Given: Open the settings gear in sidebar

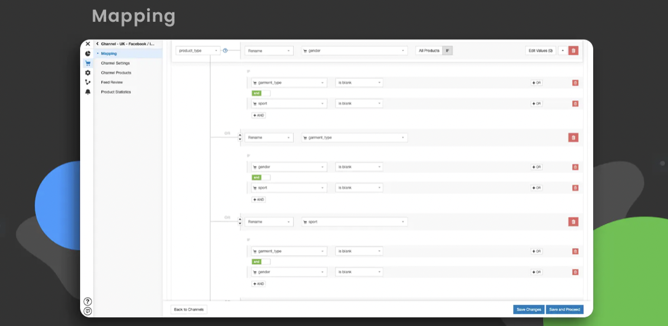Looking at the screenshot, I should point(88,73).
